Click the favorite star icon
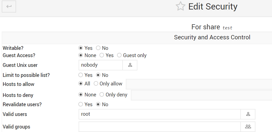 point(180,7)
